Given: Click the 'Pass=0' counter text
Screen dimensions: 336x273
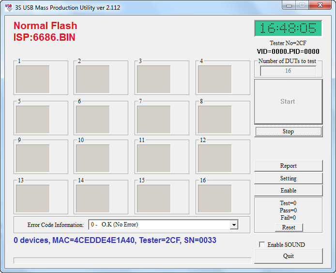Looking at the screenshot, I should [288, 210].
